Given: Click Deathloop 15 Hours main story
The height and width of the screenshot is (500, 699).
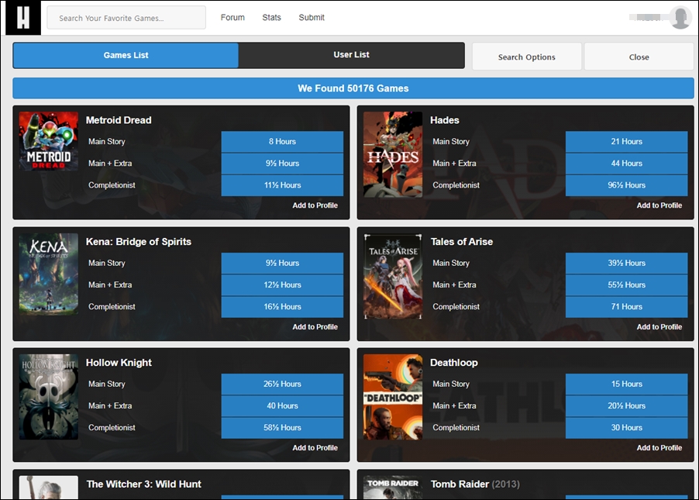Looking at the screenshot, I should 626,384.
